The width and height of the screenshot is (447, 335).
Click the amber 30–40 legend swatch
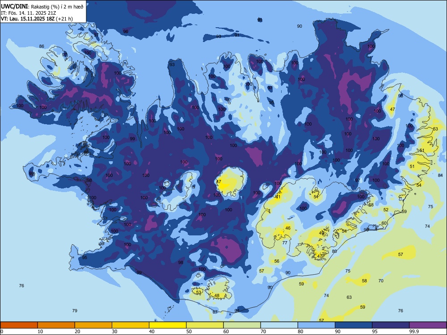point(131,325)
